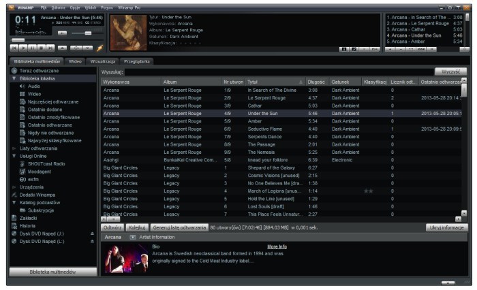Collapse the Katalog podcastów tree node
Viewport: 477px width, 290px height.
click(14, 202)
